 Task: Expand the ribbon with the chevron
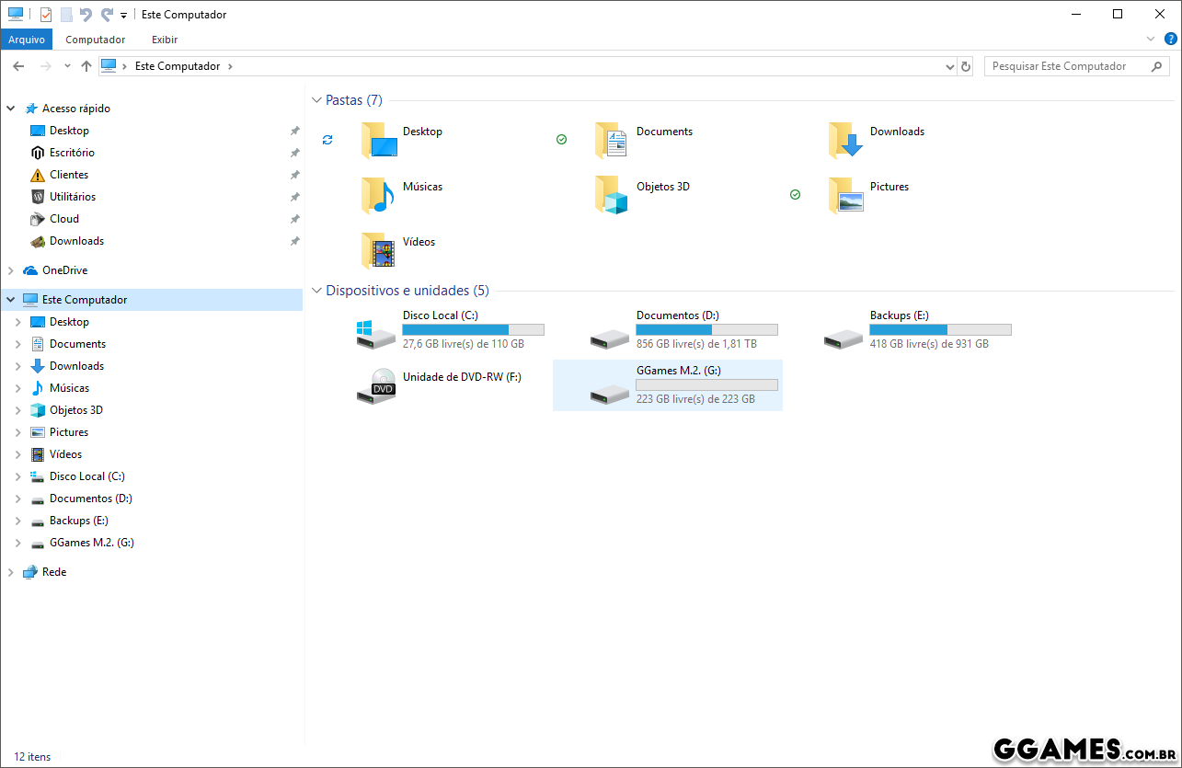1150,39
